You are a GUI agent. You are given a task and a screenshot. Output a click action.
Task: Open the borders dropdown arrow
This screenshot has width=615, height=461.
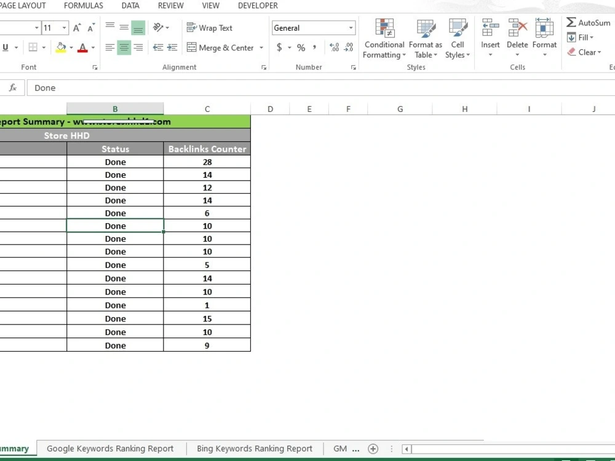[x=44, y=48]
